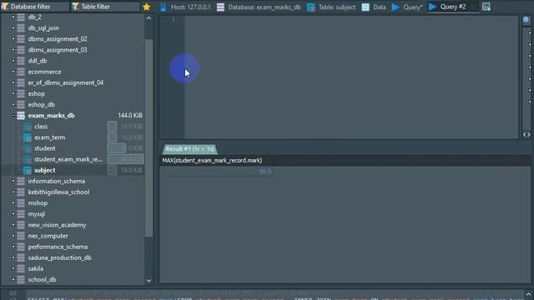The width and height of the screenshot is (534, 300).
Task: Select the 98.5 result cell
Action: 217,171
